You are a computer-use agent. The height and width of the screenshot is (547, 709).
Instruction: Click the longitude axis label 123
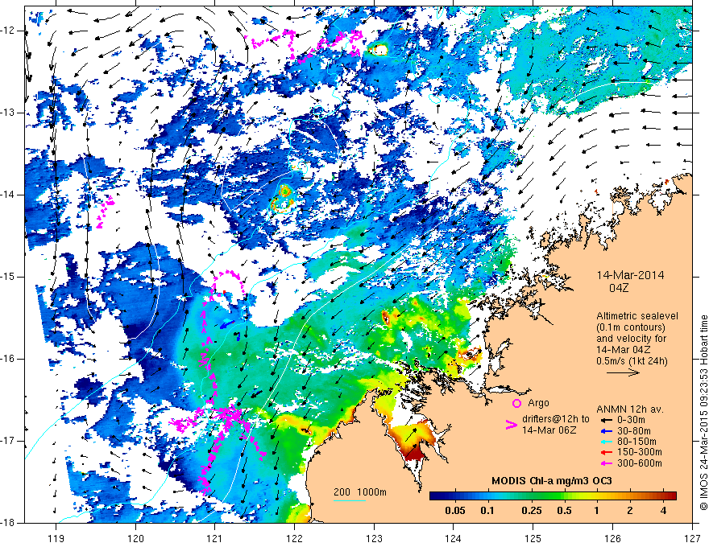point(374,538)
